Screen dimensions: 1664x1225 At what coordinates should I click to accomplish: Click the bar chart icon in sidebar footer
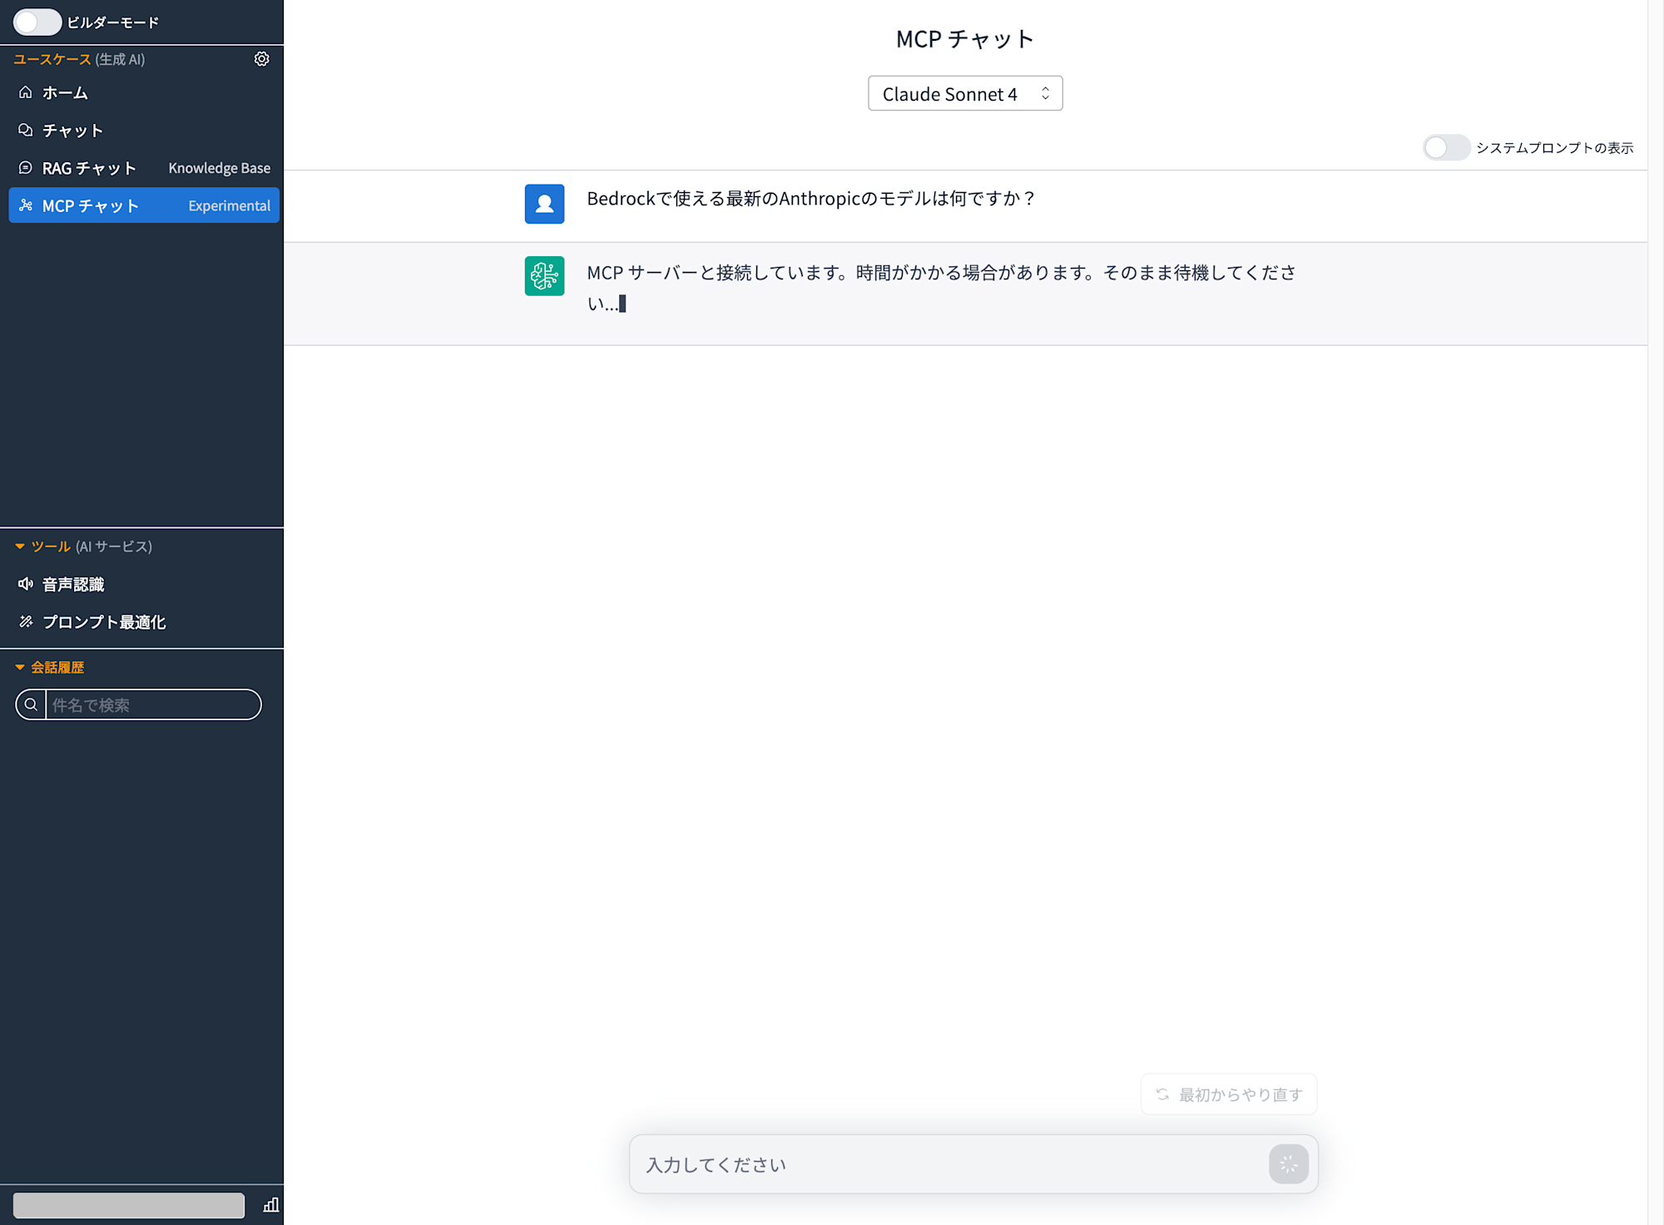270,1205
